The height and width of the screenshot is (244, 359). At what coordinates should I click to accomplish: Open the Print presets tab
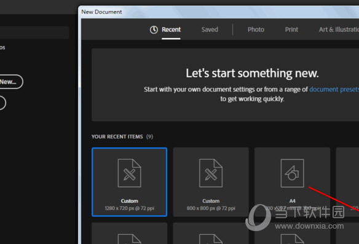tap(291, 30)
